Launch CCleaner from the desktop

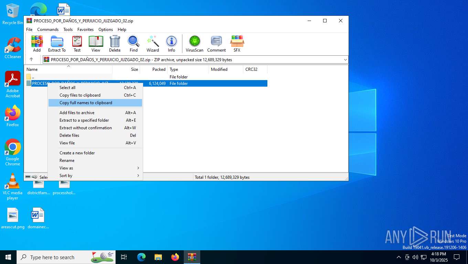tap(13, 48)
